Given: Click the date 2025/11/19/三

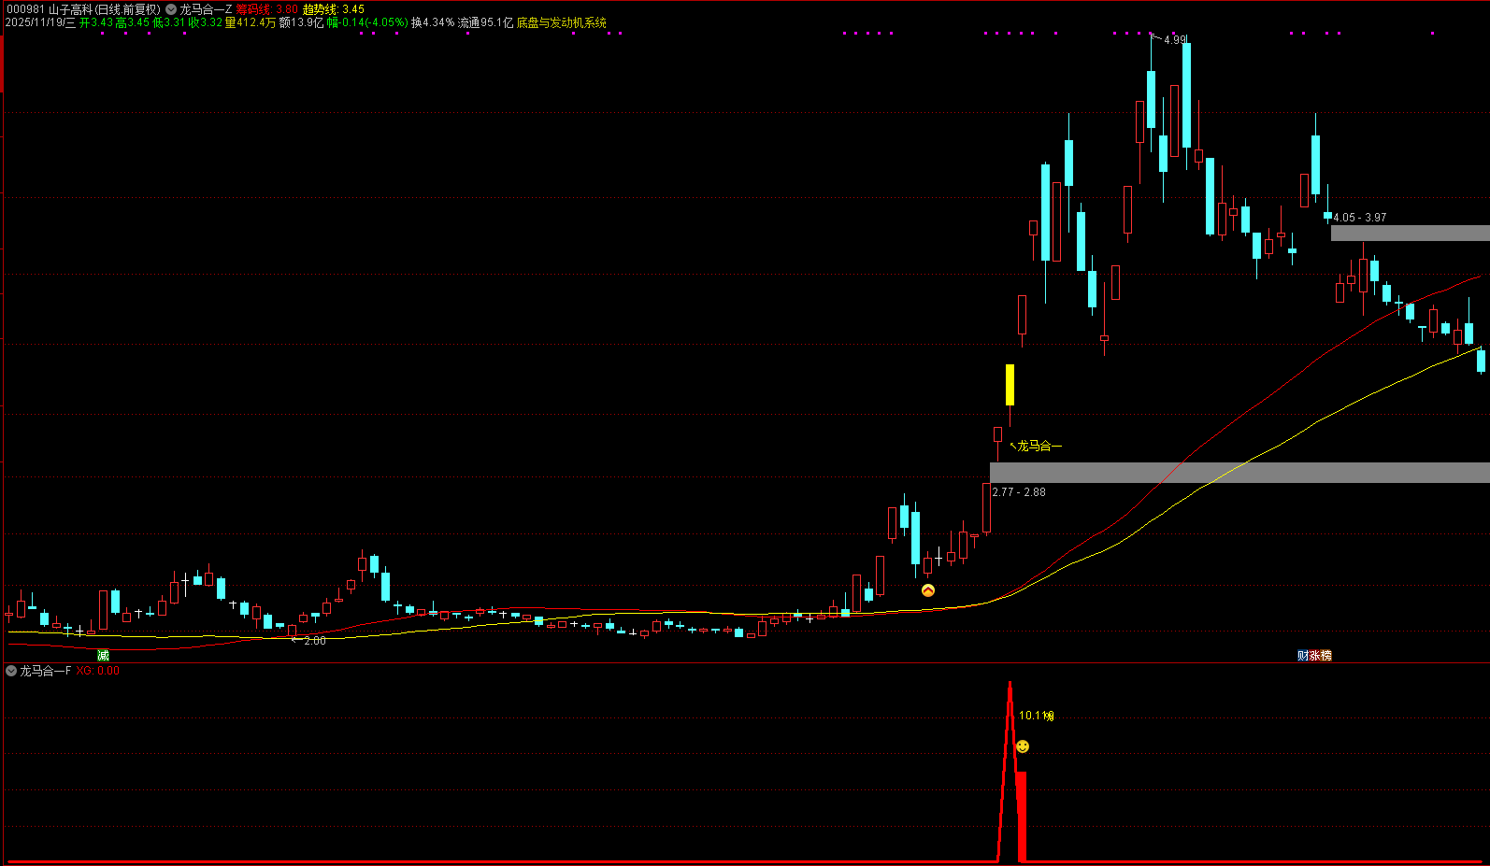Looking at the screenshot, I should point(40,22).
